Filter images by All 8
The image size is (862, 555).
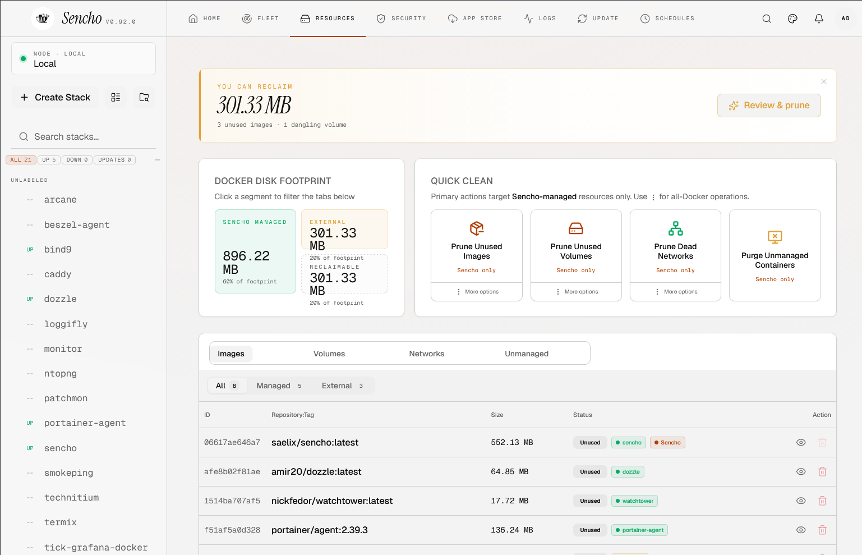coord(227,386)
